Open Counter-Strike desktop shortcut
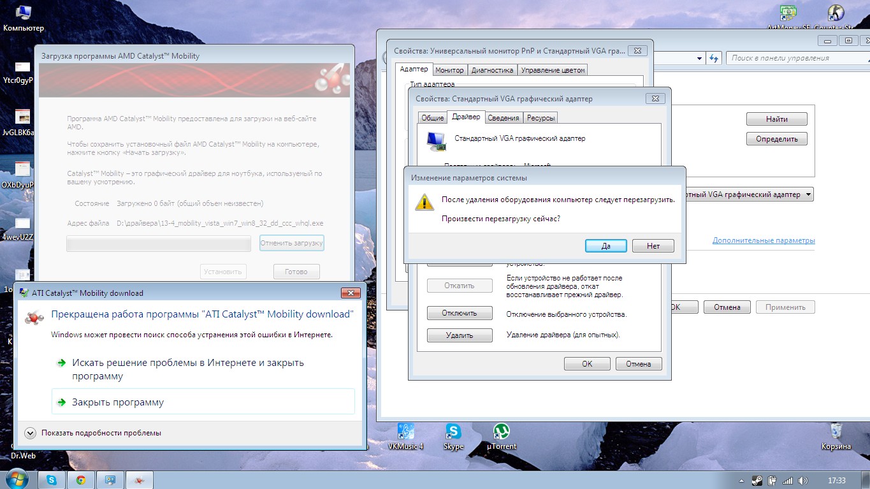Screen dimensions: 870x489 coord(835,17)
